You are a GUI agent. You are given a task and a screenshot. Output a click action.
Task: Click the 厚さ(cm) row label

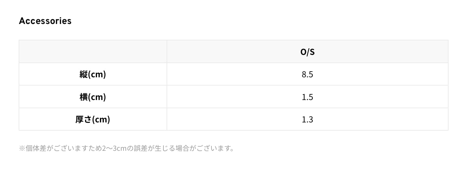point(93,119)
